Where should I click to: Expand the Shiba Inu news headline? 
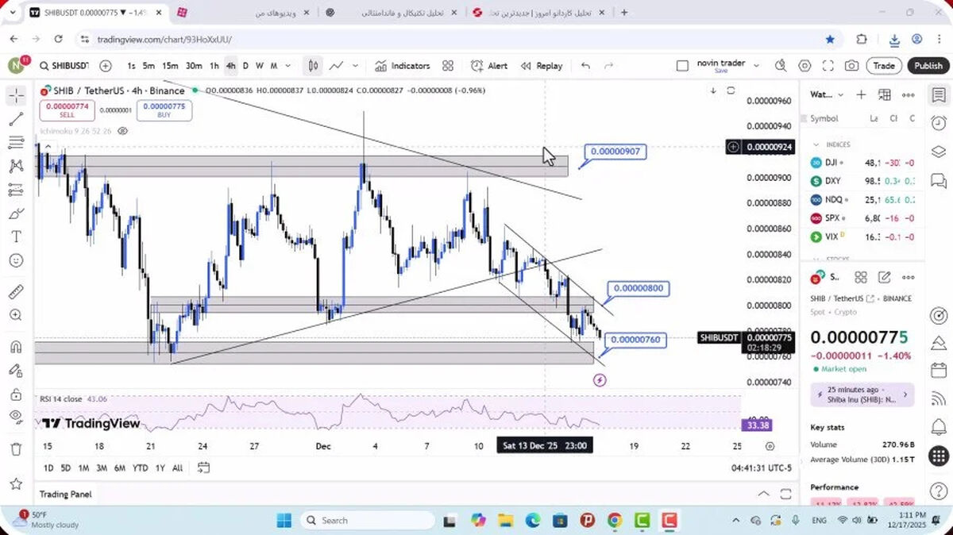[x=862, y=395]
